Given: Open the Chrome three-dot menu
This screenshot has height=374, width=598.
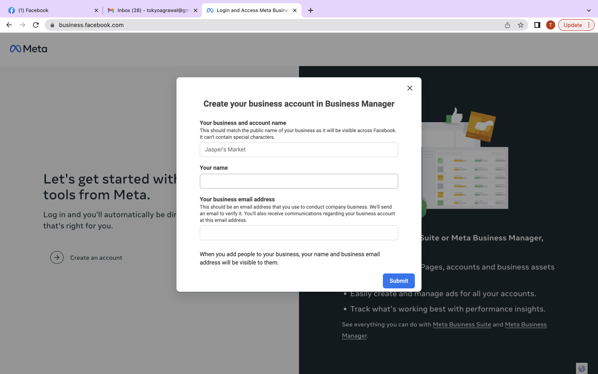Looking at the screenshot, I should [x=589, y=25].
